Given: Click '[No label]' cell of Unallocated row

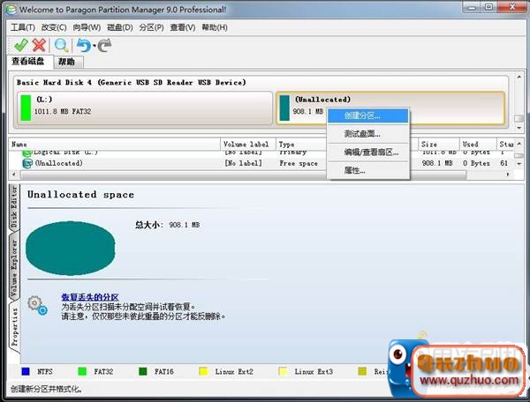Looking at the screenshot, I should (x=244, y=163).
